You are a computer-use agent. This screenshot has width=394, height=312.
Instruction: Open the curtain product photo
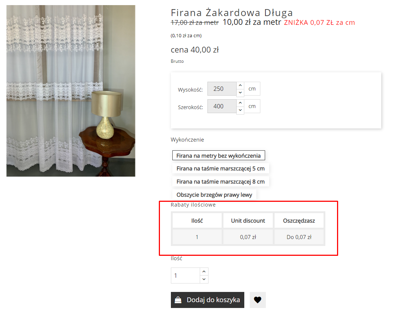(71, 91)
